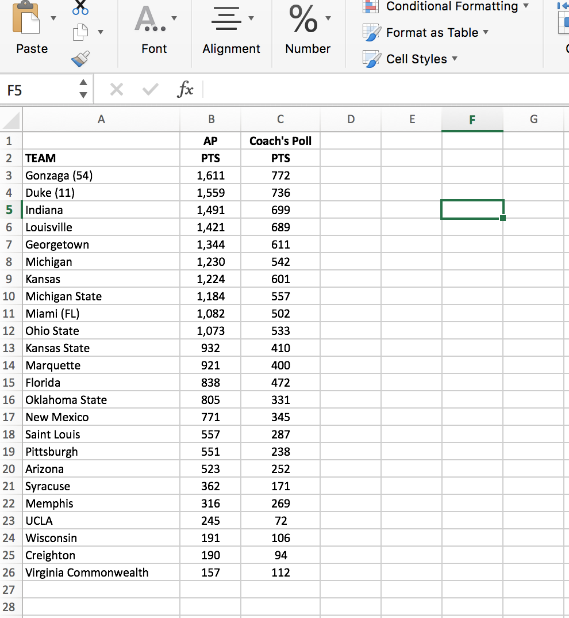Click the Cell Styles icon
This screenshot has height=618, width=569.
point(371,59)
